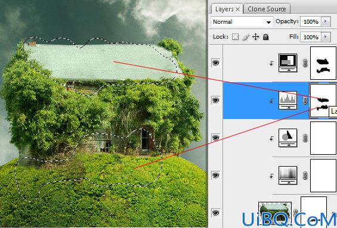Click the house layer image thumbnail

tap(275, 213)
